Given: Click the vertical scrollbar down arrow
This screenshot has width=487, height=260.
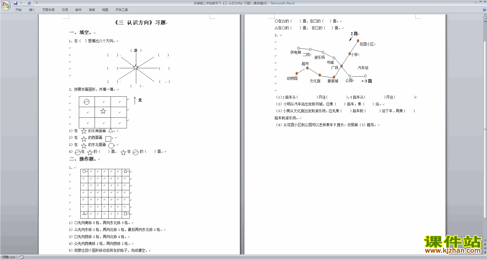Looking at the screenshot, I should click(485, 240).
